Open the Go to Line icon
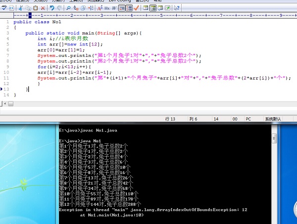 point(91,8)
